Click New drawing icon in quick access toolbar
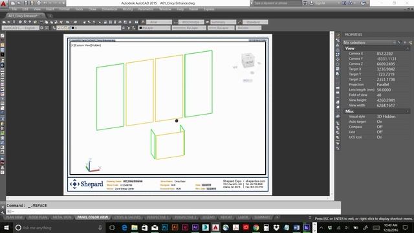Screen dimensions: 414x233 pyautogui.click(x=13, y=3)
